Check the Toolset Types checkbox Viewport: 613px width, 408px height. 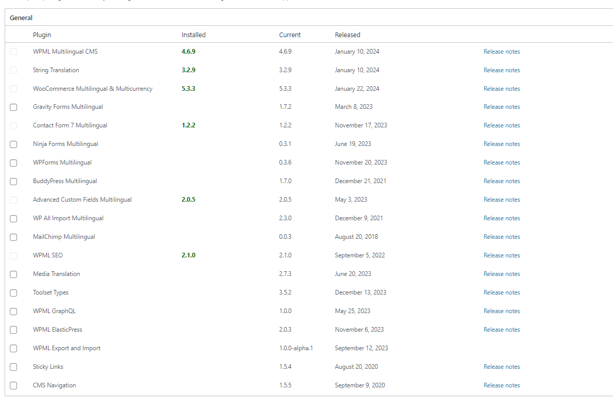pyautogui.click(x=13, y=293)
